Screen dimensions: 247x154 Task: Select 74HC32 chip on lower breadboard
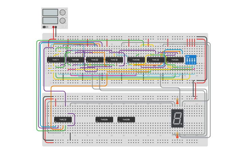(x=63, y=119)
